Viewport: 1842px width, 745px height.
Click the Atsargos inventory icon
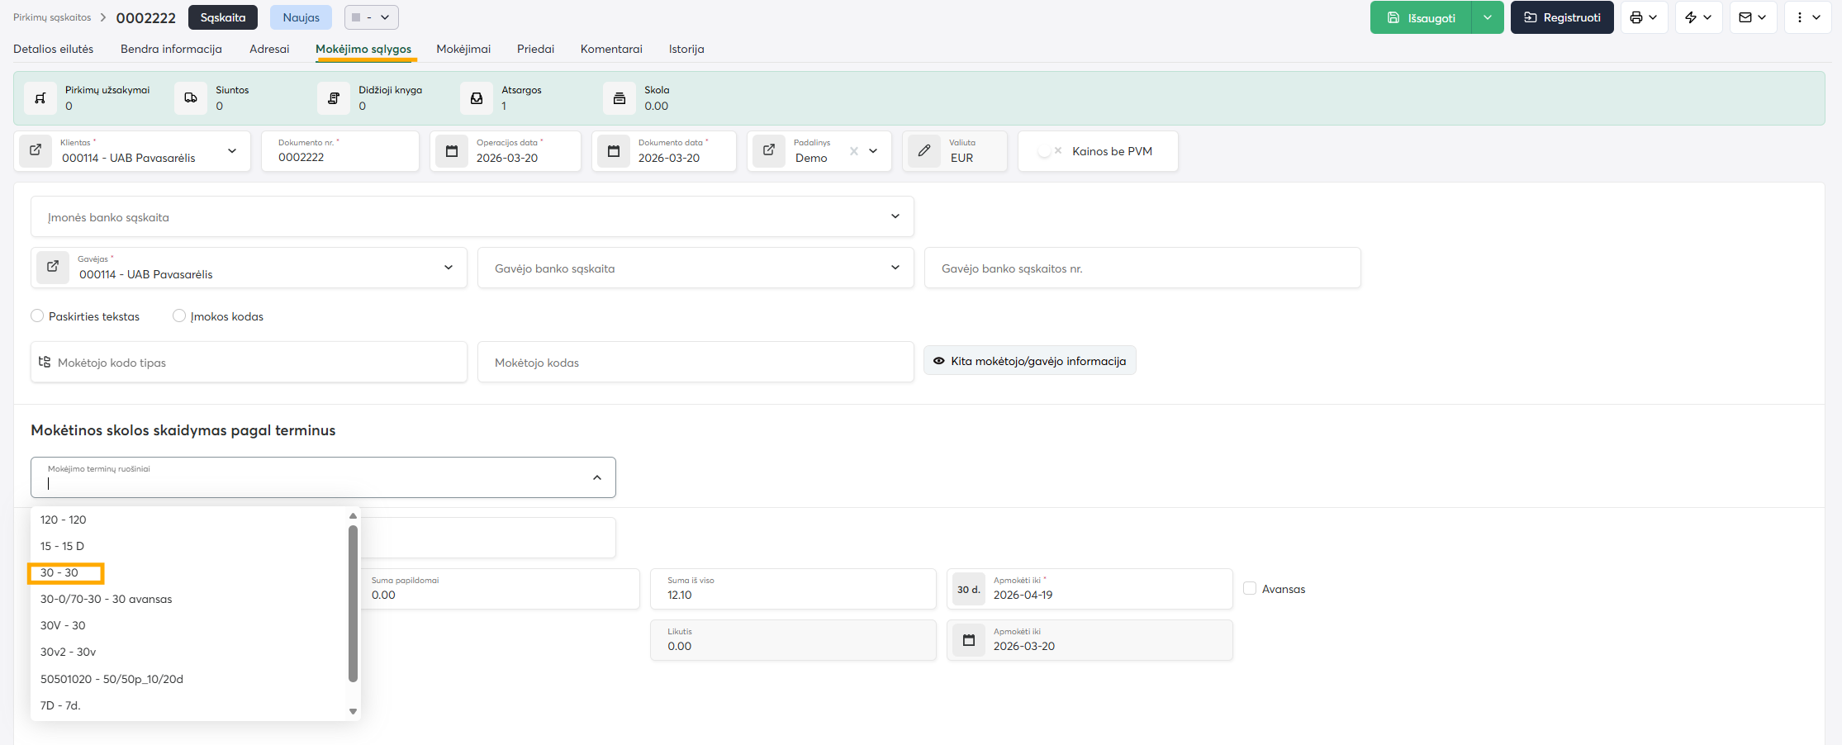click(477, 98)
